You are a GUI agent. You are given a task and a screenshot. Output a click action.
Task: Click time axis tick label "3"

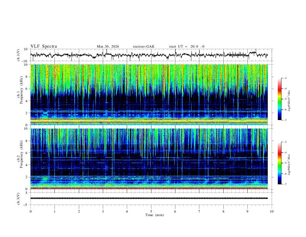(103, 211)
